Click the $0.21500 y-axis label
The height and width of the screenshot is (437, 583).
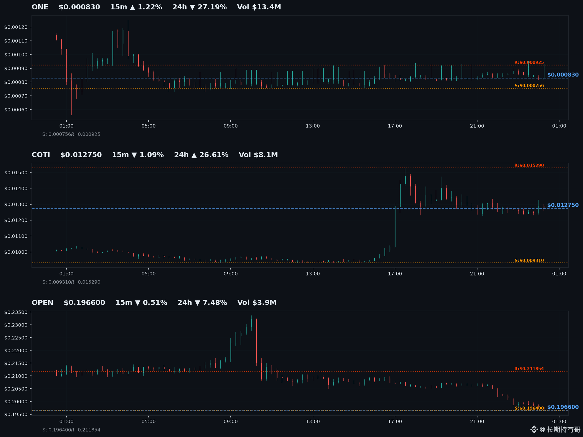click(16, 364)
